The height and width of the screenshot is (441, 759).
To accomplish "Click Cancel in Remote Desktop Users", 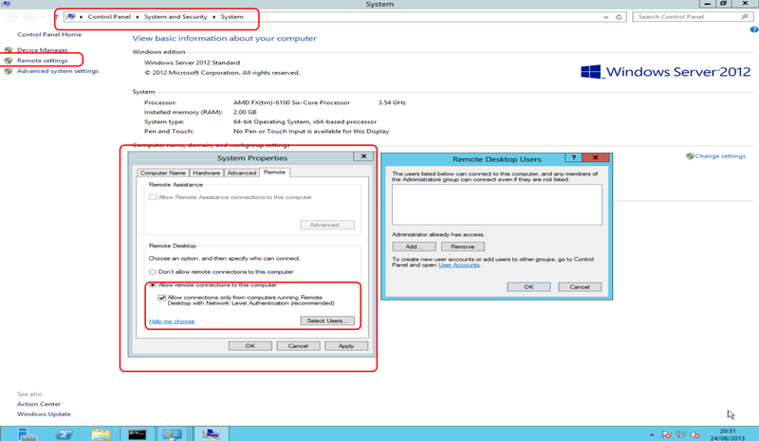I will pos(580,286).
